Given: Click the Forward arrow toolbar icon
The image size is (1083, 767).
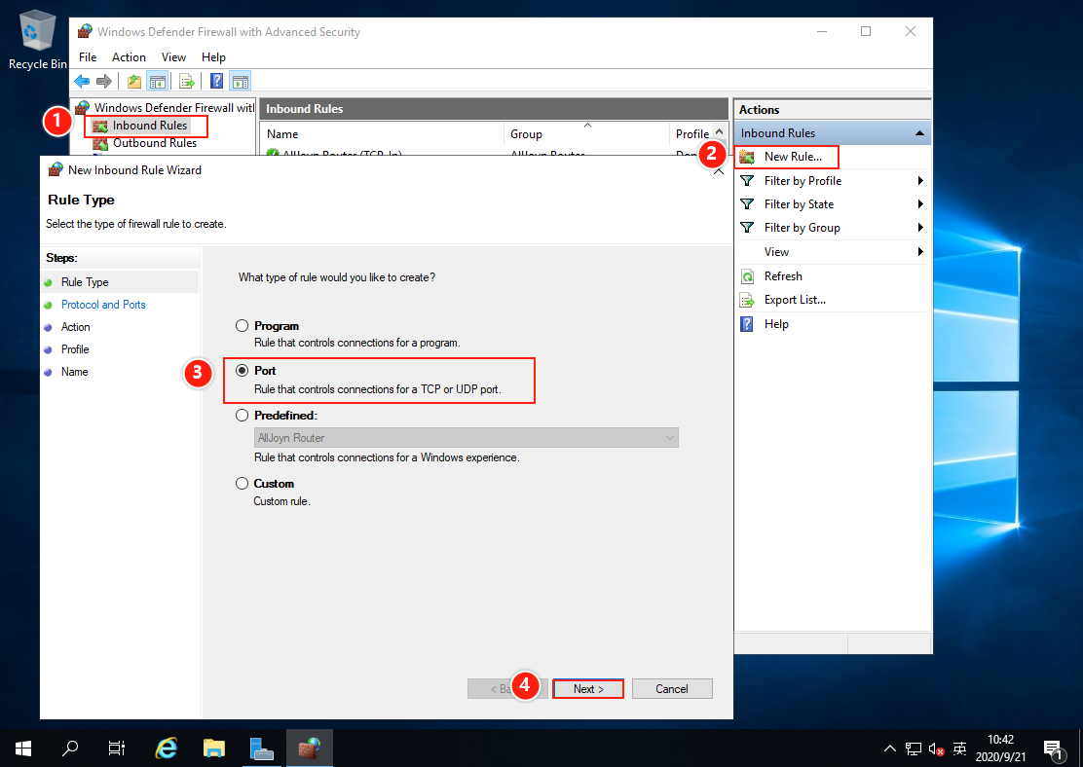Looking at the screenshot, I should pos(104,82).
